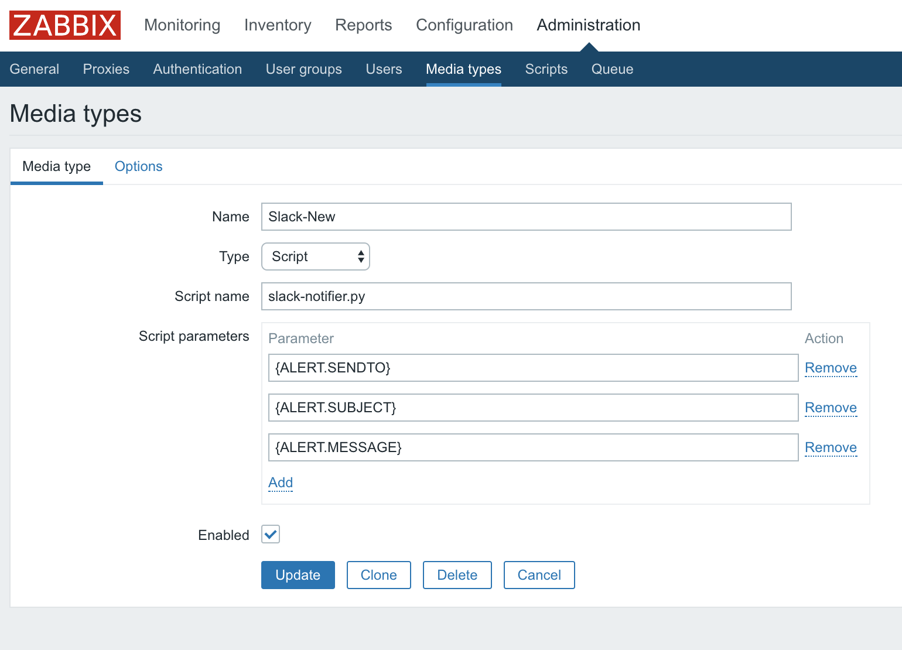Click the Name field containing Slack-New
The width and height of the screenshot is (902, 650).
click(x=526, y=217)
